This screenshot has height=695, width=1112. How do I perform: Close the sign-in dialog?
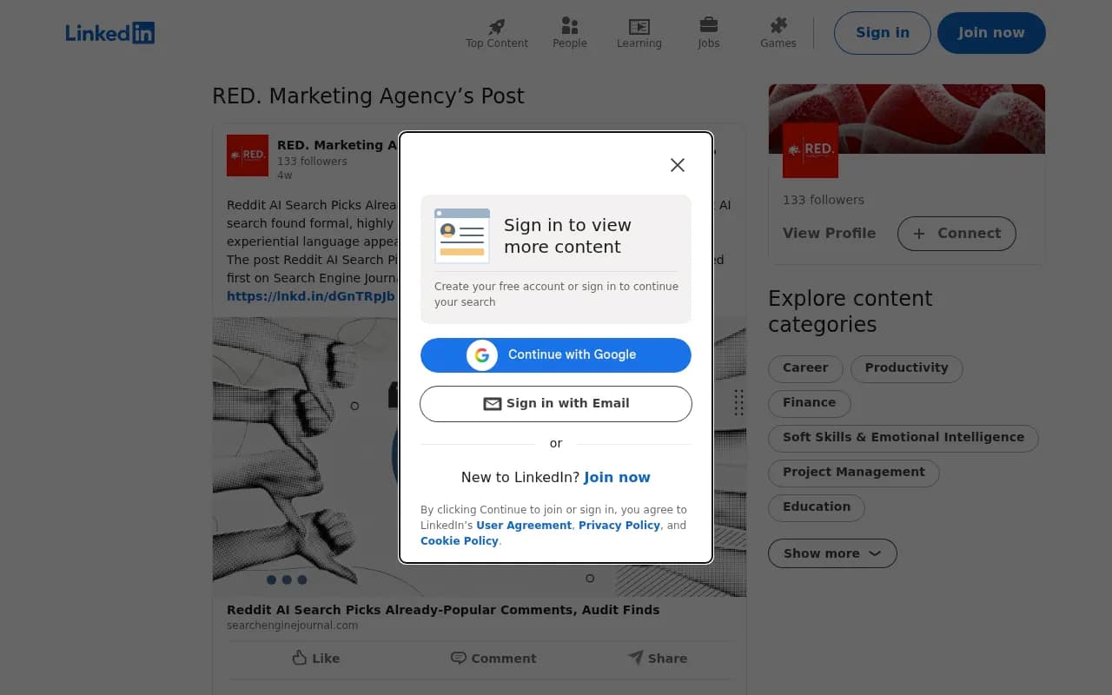(678, 165)
